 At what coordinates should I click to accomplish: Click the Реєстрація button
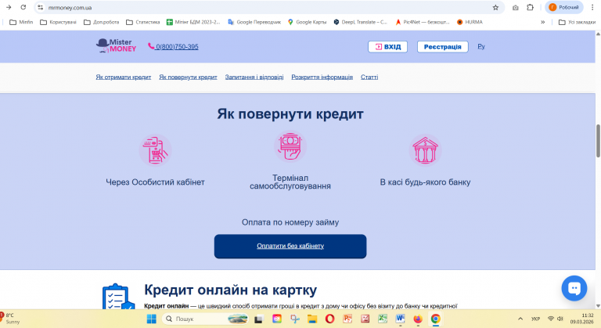pos(442,47)
